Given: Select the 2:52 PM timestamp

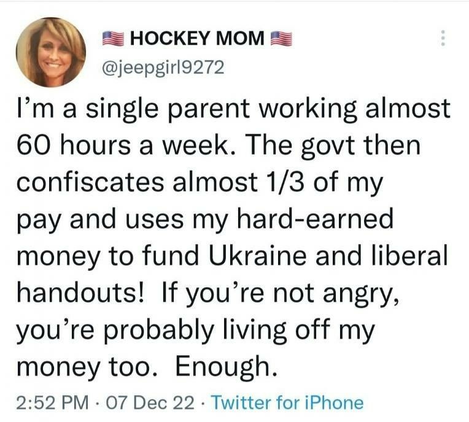Looking at the screenshot, I should (x=52, y=402).
